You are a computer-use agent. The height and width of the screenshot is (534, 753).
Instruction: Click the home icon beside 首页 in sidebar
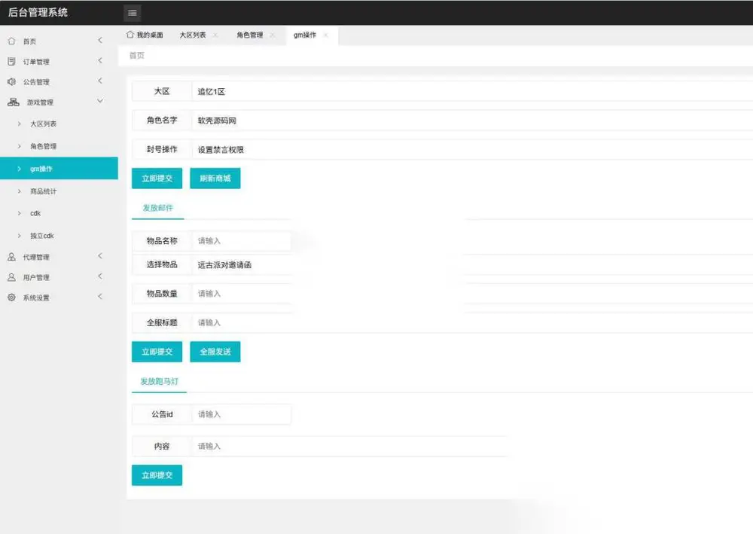click(11, 41)
